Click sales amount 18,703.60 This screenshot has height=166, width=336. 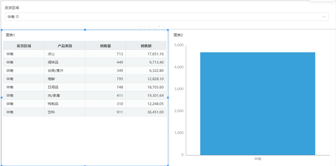pos(146,87)
